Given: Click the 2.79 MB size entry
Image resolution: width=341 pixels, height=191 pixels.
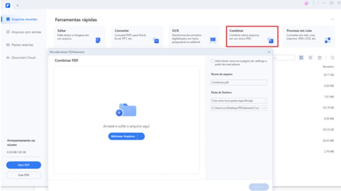Looking at the screenshot, I should click(329, 152).
